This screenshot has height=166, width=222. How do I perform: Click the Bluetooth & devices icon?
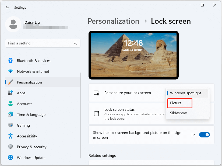10,61
